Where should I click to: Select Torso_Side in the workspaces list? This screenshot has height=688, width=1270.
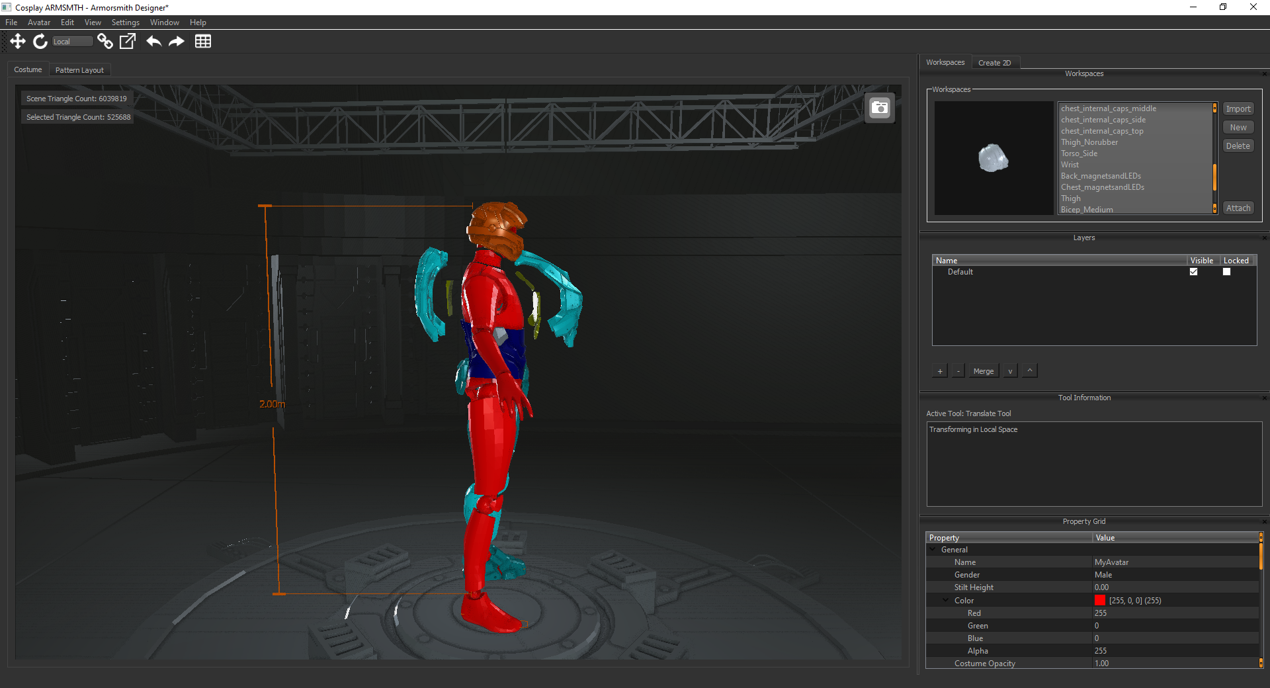[1079, 153]
